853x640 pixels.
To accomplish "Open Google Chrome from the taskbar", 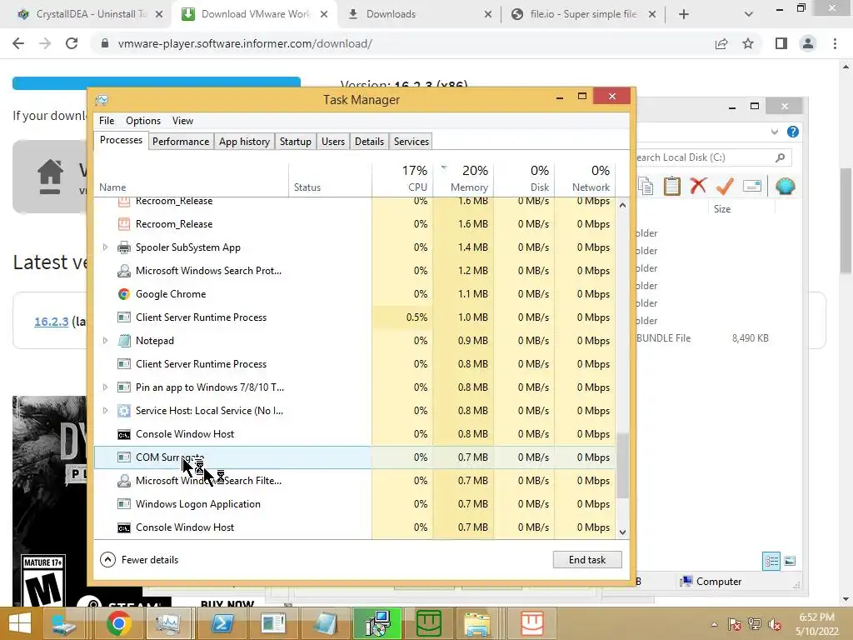I will click(x=118, y=623).
